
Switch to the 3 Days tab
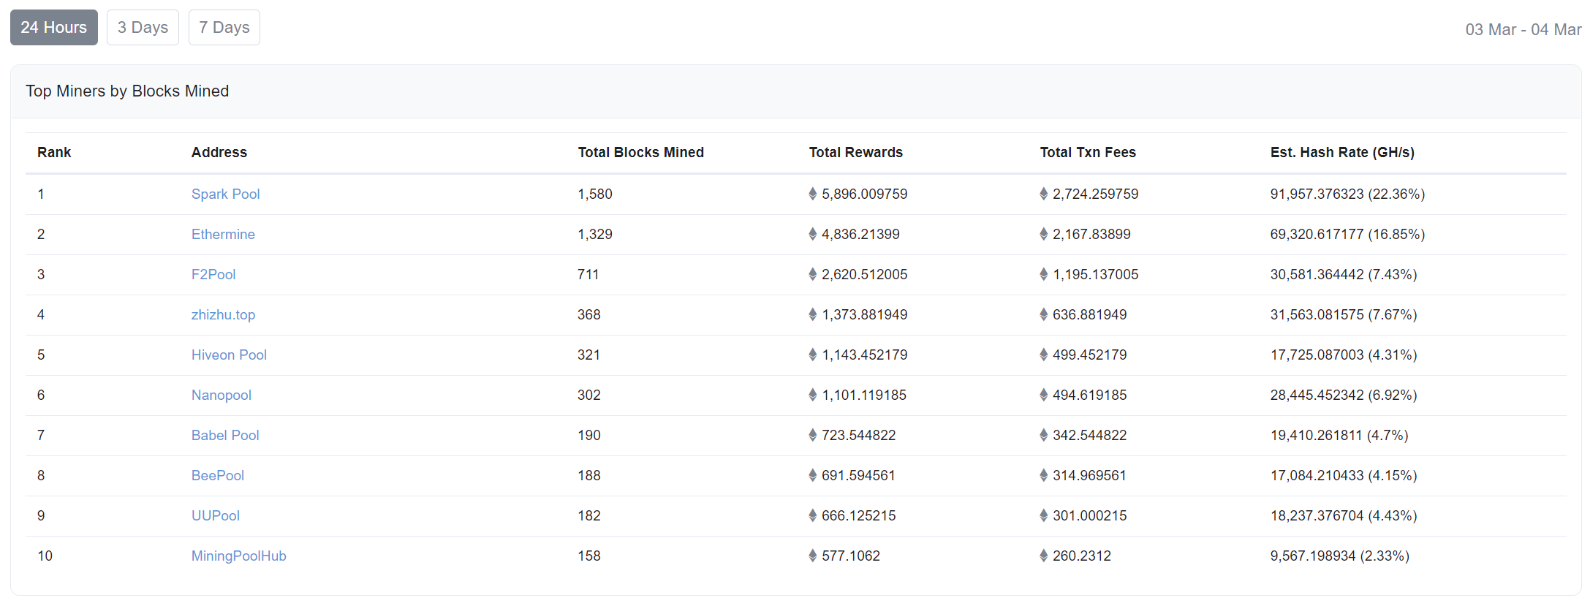click(x=143, y=28)
